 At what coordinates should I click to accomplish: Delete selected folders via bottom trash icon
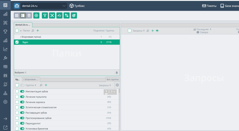click(x=117, y=73)
